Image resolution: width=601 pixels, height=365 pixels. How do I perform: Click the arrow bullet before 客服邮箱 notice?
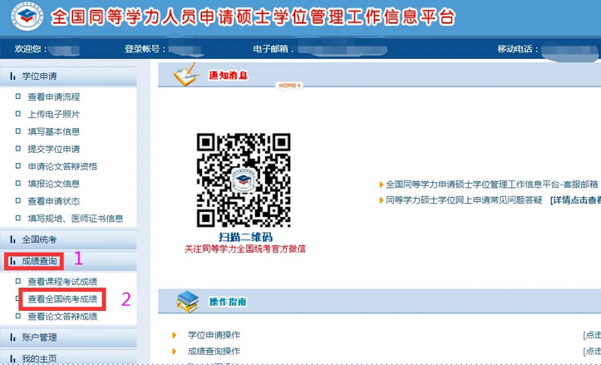pyautogui.click(x=382, y=185)
